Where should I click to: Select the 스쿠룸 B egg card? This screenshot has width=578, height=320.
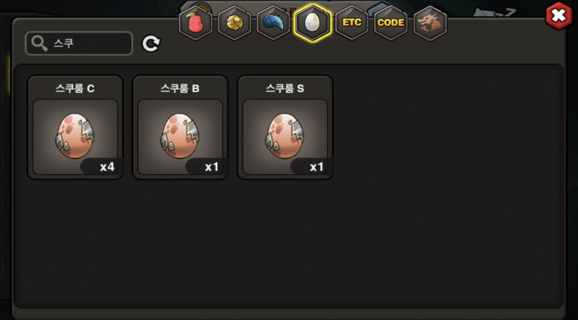coord(180,127)
